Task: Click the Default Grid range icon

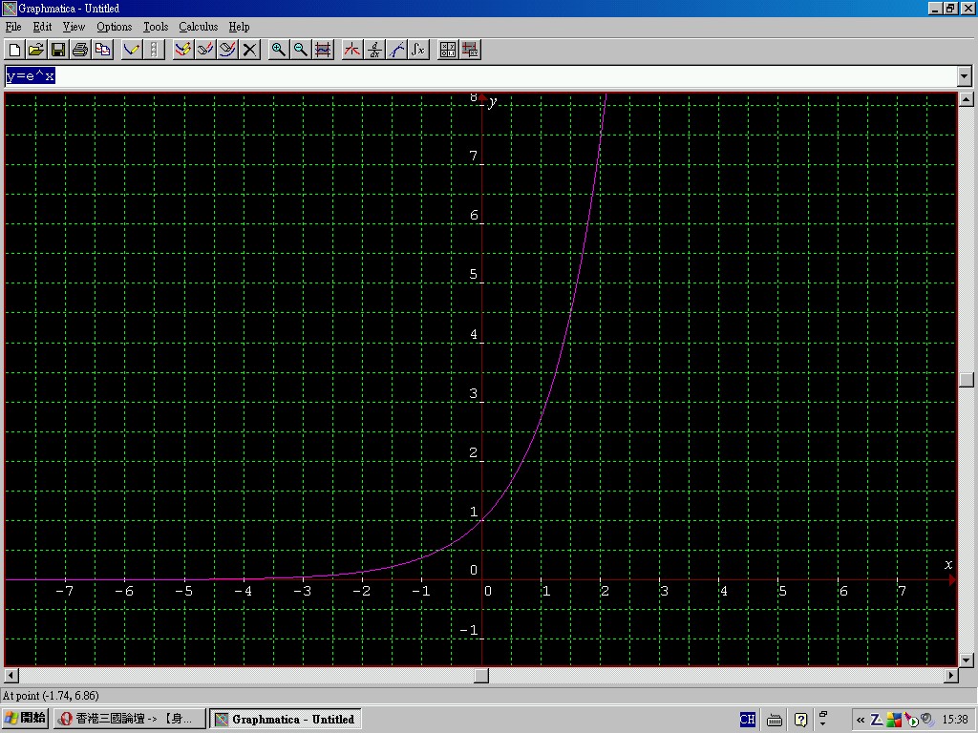Action: pos(323,50)
